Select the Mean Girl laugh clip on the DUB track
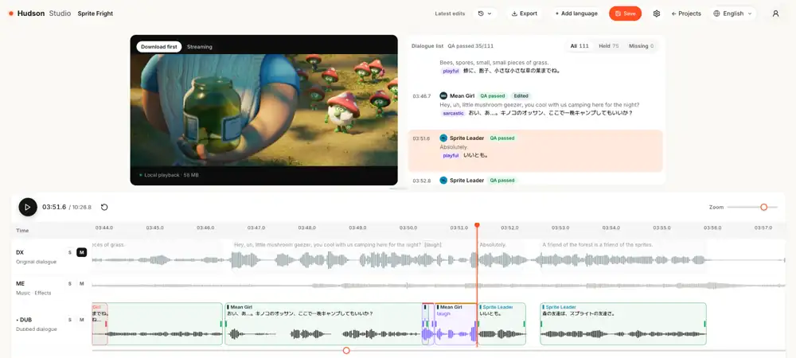This screenshot has width=796, height=358. 455,324
